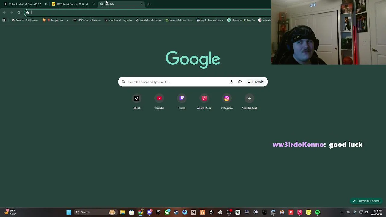This screenshot has width=386, height=217.
Task: Click the Windows taskbar Search box
Action: click(96, 212)
